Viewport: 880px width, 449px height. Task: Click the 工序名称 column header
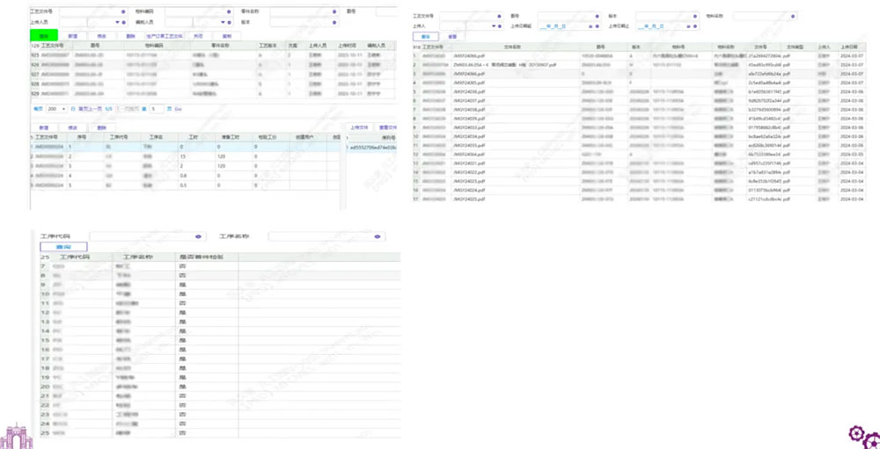click(x=137, y=257)
